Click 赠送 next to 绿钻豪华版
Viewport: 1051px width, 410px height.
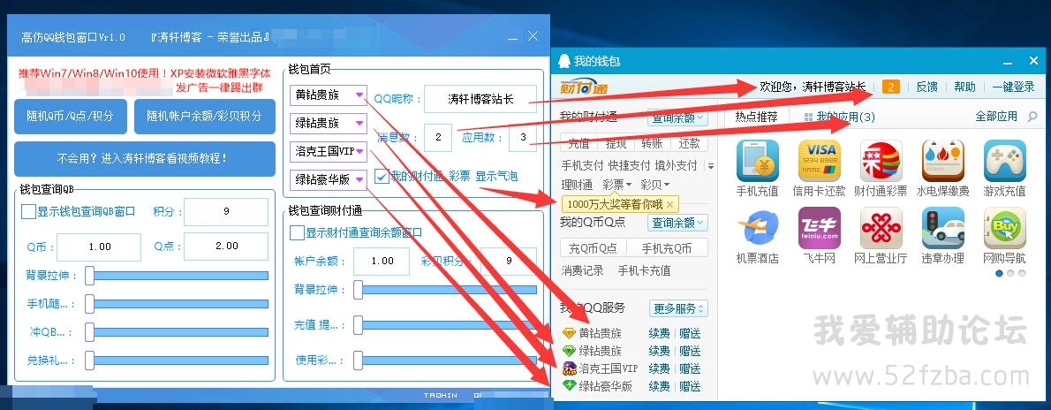point(690,386)
